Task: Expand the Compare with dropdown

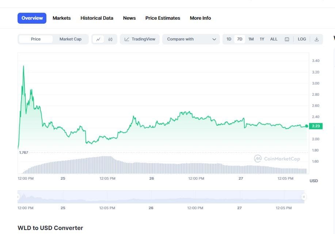Action: [190, 39]
